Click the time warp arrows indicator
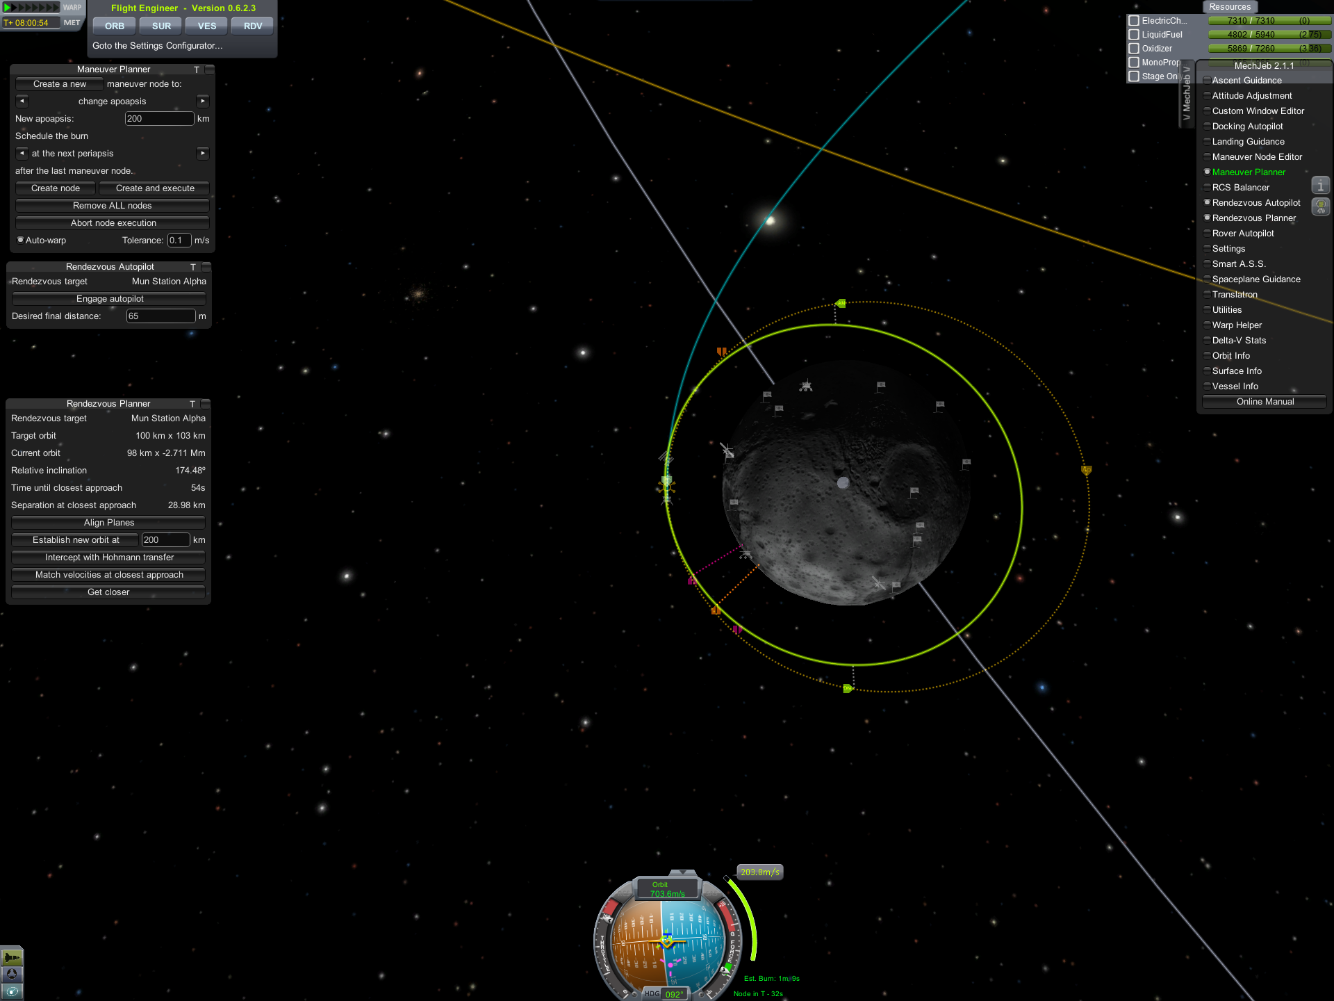 [x=32, y=8]
